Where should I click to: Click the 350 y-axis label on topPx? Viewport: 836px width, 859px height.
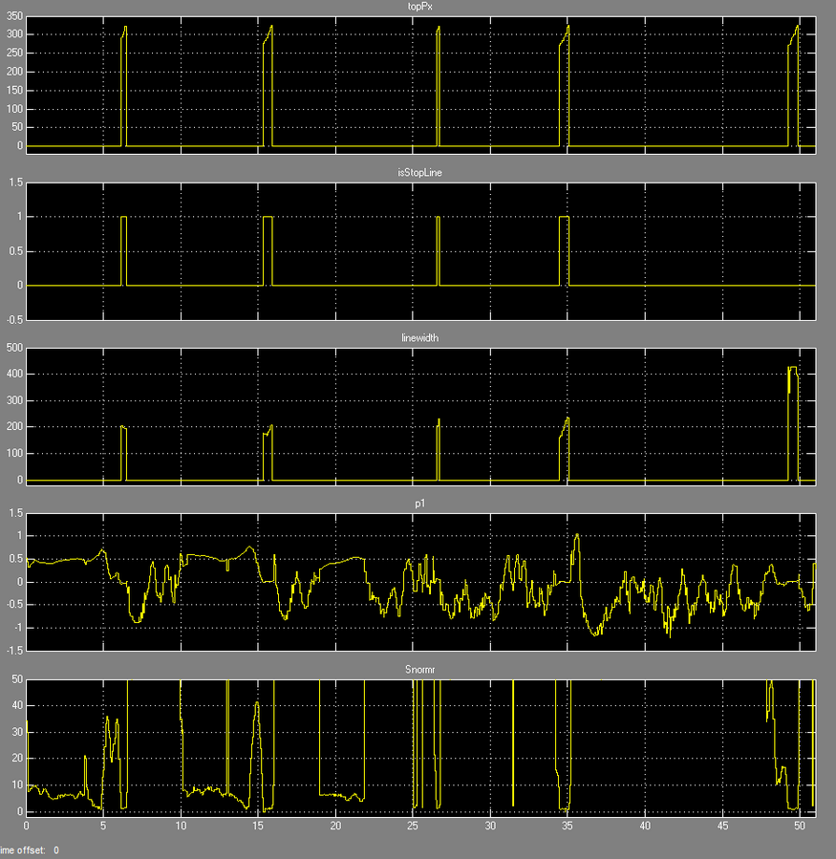click(13, 16)
